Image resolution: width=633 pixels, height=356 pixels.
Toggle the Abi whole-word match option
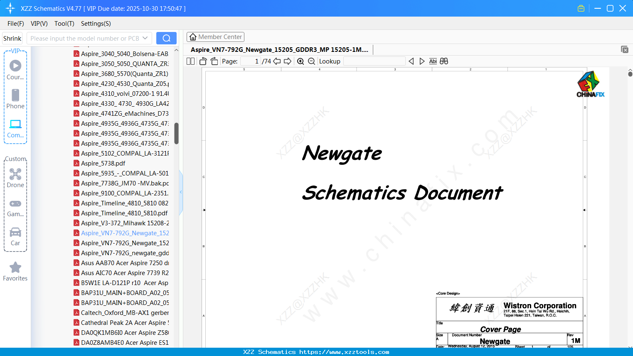(x=433, y=61)
